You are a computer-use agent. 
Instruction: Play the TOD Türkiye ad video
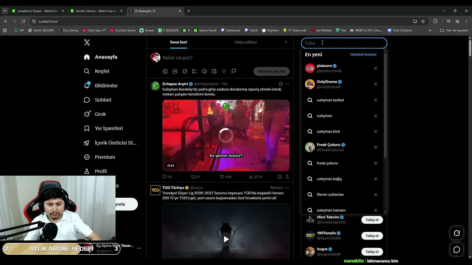[226, 239]
